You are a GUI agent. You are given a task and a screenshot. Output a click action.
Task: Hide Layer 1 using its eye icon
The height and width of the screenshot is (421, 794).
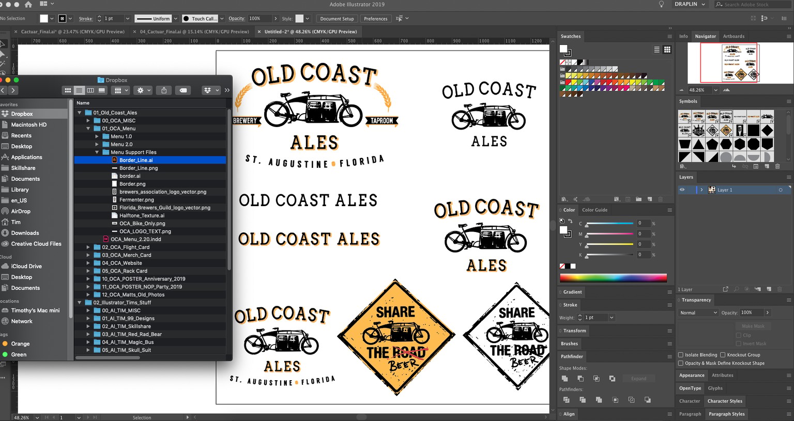[x=682, y=190]
